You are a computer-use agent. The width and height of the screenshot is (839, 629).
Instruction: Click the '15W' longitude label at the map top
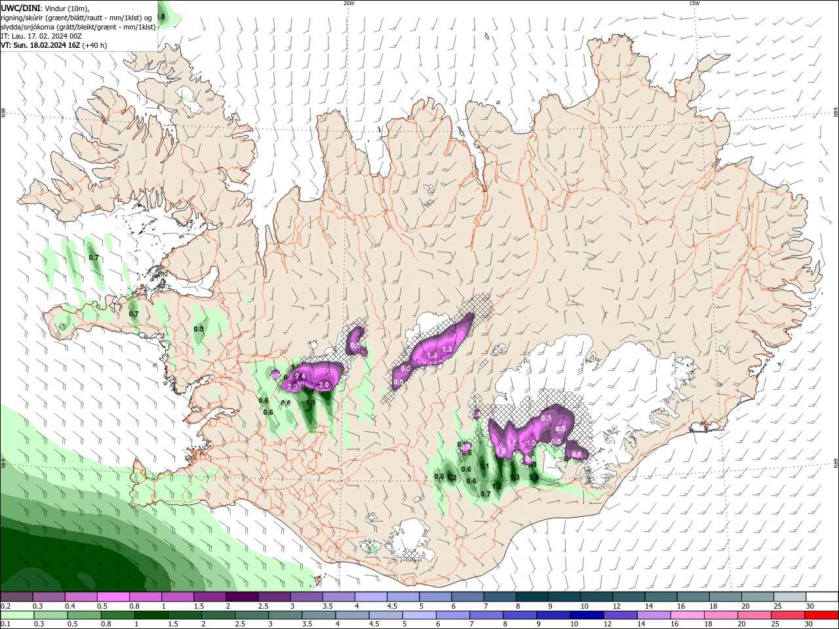pyautogui.click(x=694, y=3)
